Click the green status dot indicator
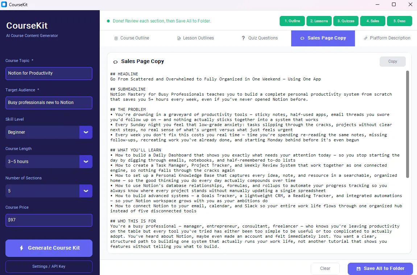Screen dimensions: 417x275 click(108, 21)
